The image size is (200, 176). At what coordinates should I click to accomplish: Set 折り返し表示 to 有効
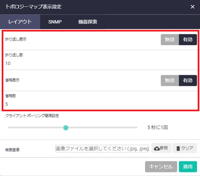[x=188, y=40]
